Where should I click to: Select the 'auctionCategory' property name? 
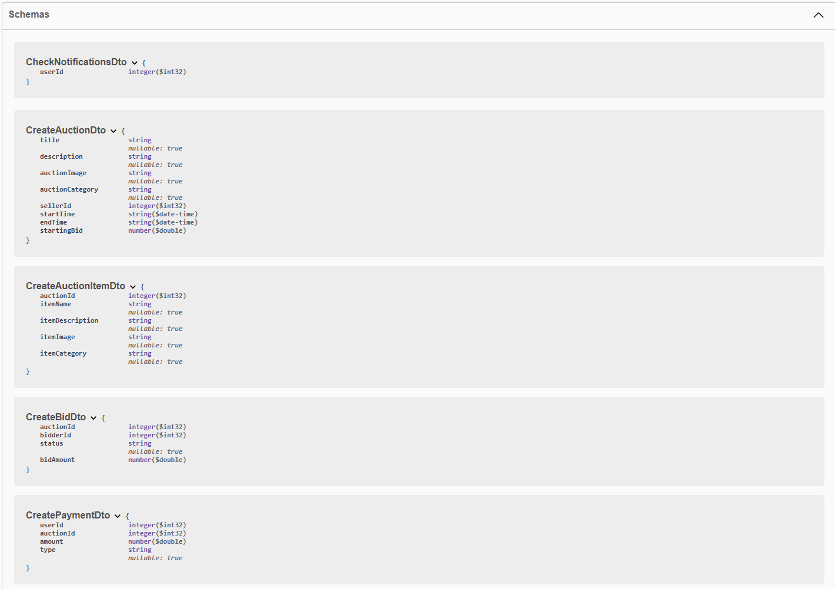coord(69,189)
